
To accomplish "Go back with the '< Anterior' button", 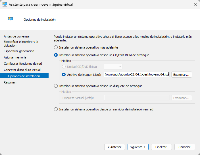I will pos(114,147).
